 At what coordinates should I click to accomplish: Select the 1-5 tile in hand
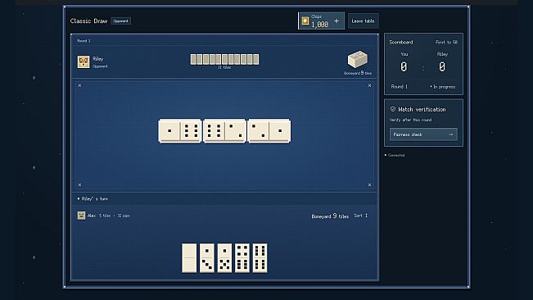click(224, 258)
